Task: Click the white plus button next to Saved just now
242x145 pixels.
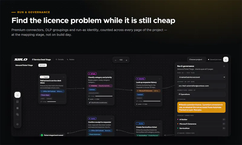Action: [226, 59]
